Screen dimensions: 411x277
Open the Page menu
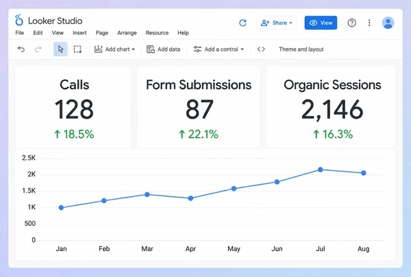[x=102, y=33]
